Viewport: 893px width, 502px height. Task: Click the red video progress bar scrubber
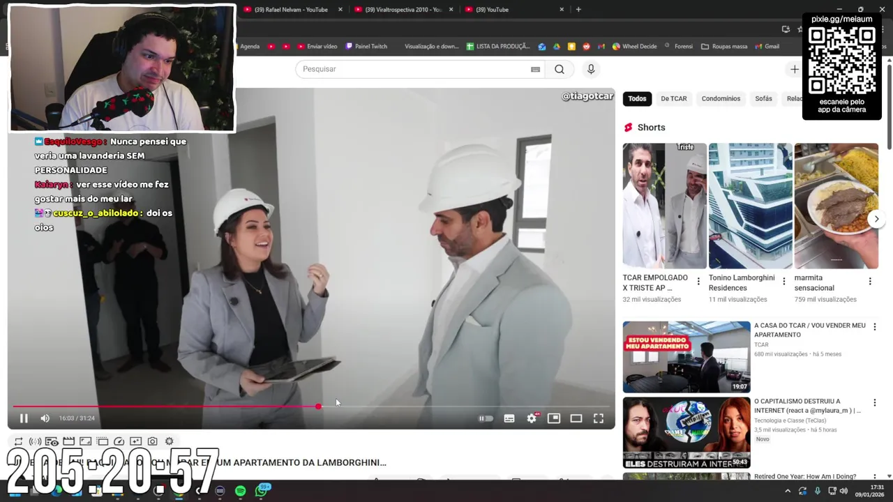coord(318,406)
